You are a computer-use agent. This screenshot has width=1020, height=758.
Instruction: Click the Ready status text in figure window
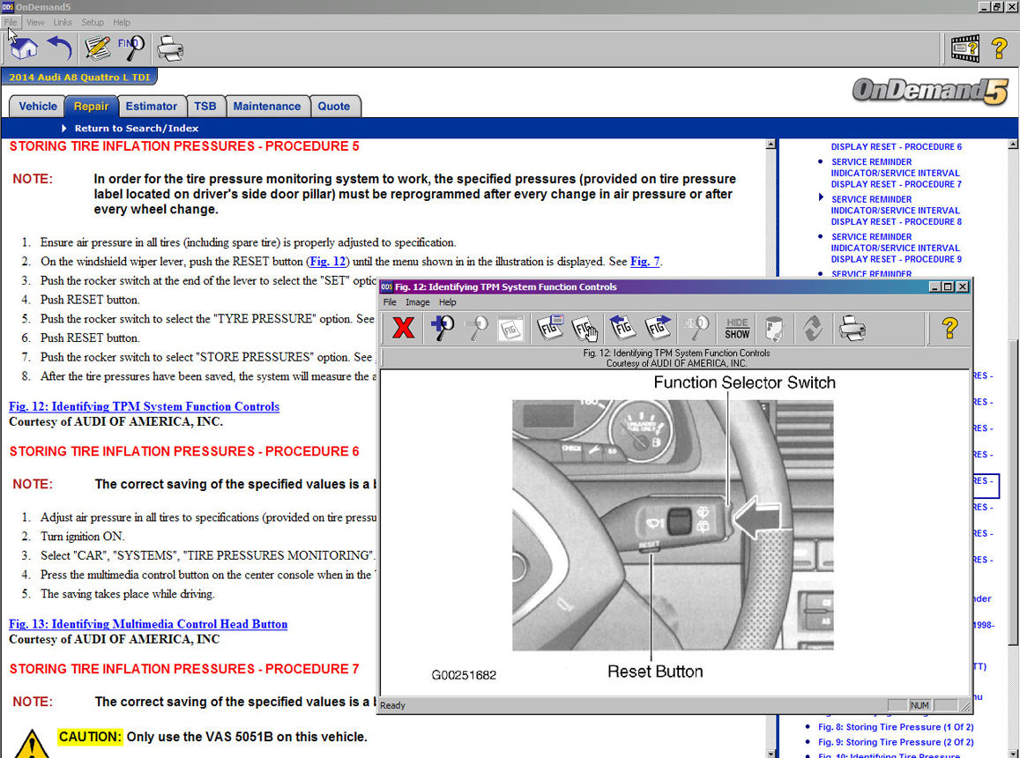[392, 705]
